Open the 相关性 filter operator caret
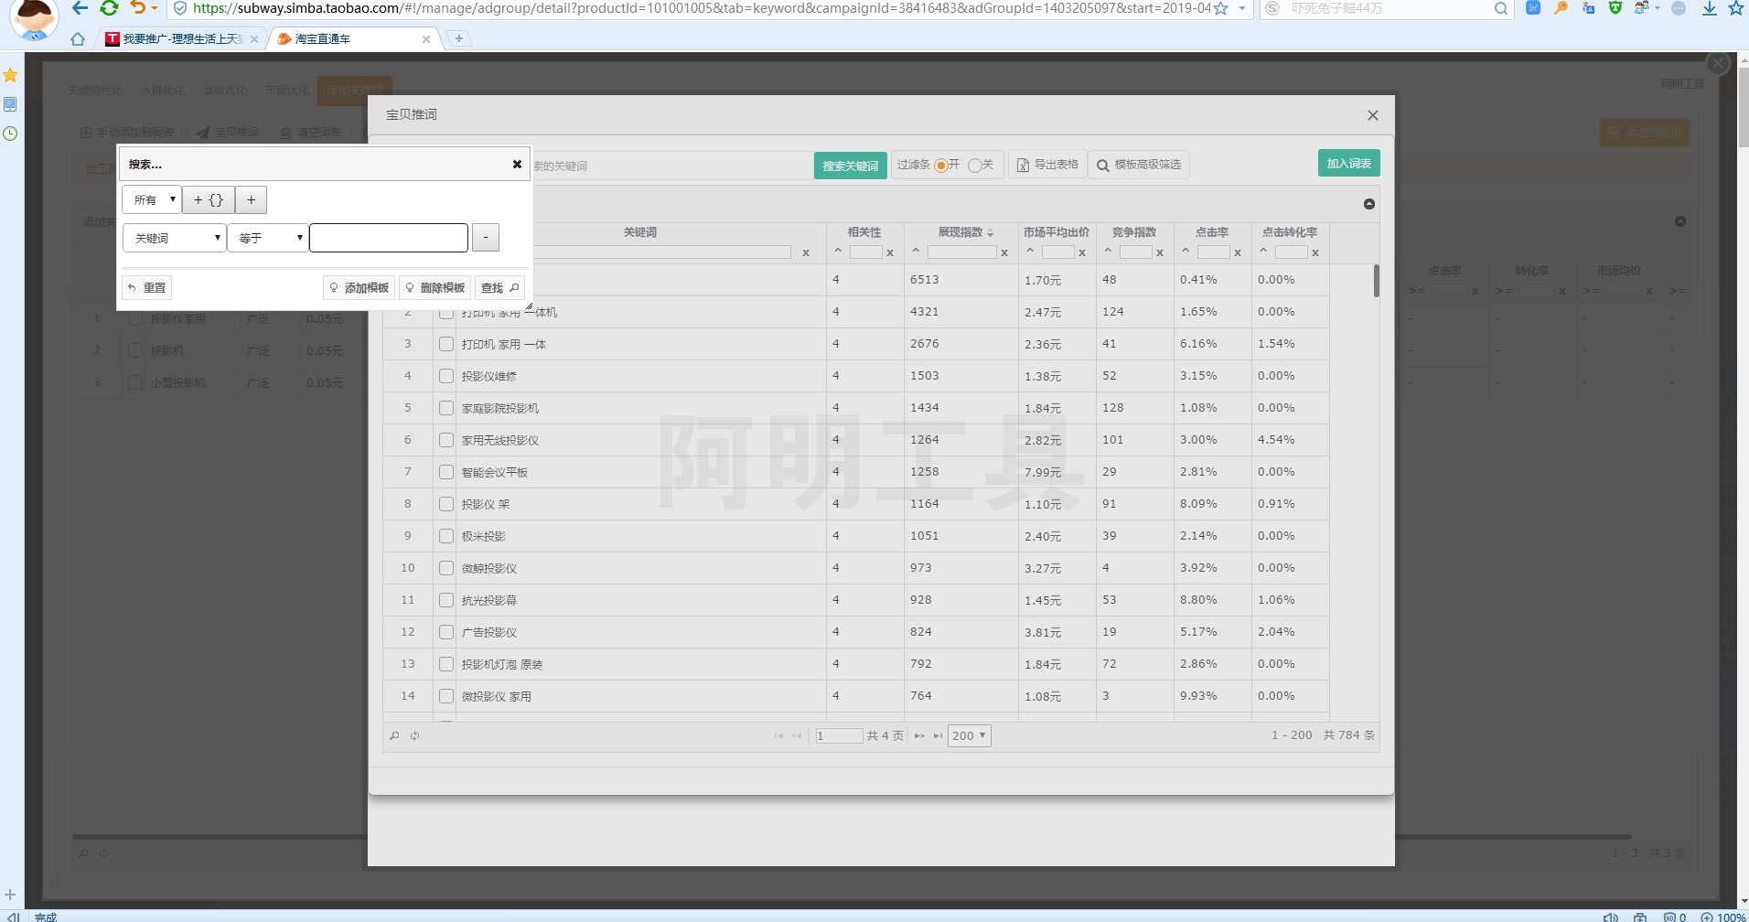The width and height of the screenshot is (1749, 922). (x=838, y=252)
